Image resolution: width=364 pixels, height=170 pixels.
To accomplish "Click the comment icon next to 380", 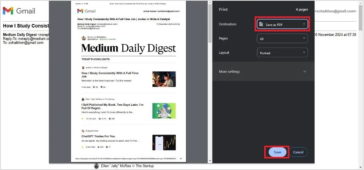I will (109, 119).
